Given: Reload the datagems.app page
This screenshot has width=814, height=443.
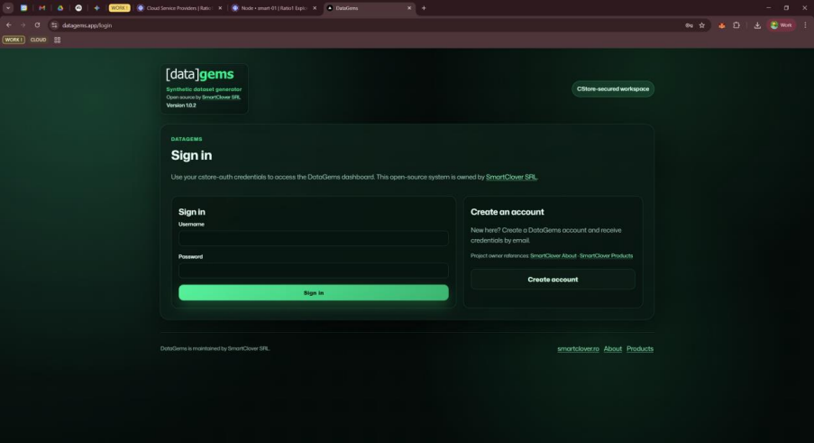Looking at the screenshot, I should 37,25.
